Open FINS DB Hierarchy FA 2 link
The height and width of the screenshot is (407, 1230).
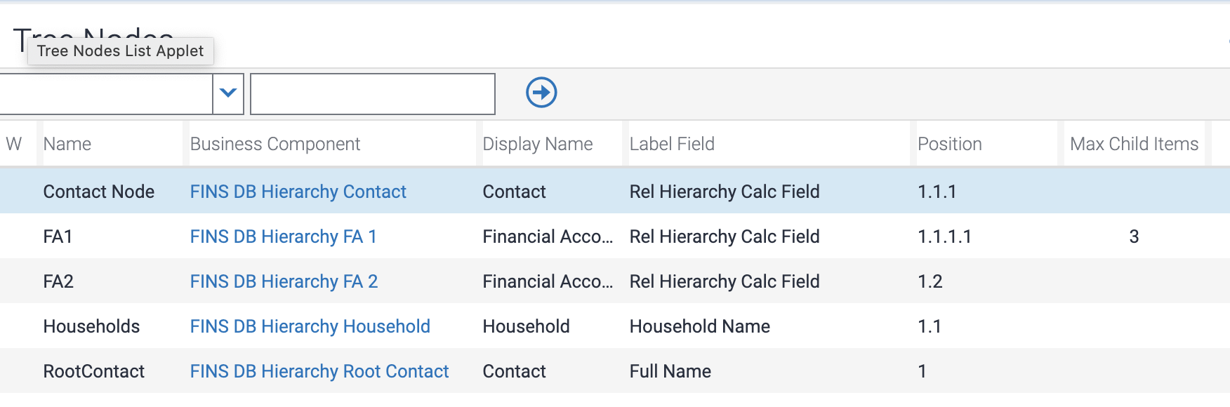pyautogui.click(x=284, y=281)
